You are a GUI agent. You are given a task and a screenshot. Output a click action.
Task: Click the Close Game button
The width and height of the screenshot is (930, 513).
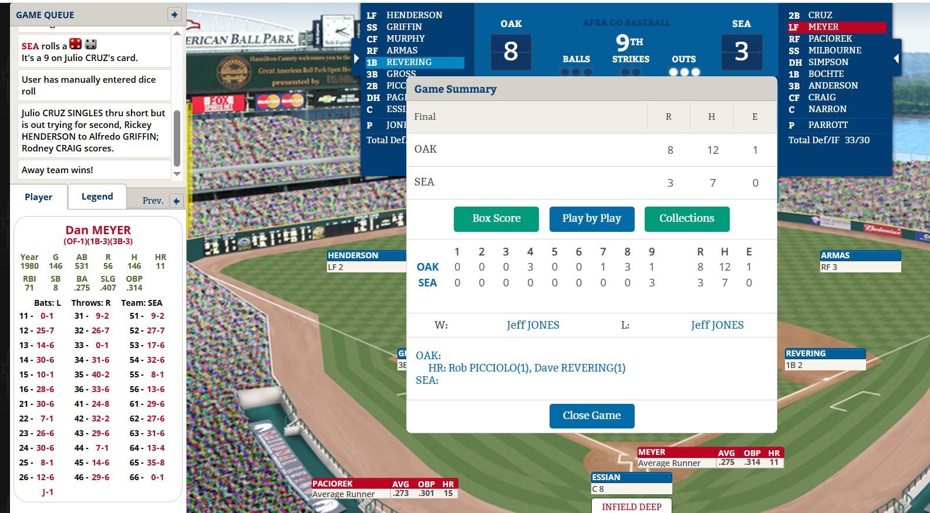click(x=592, y=416)
